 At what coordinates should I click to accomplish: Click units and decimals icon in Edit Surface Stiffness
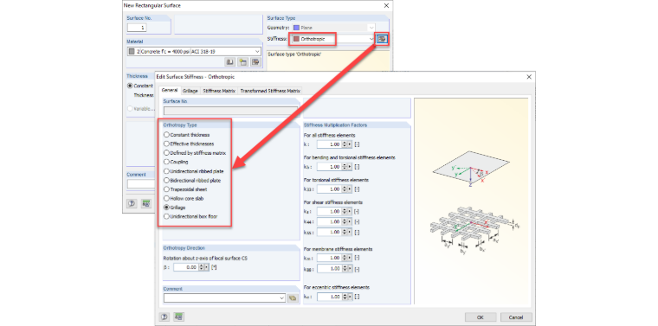click(178, 316)
